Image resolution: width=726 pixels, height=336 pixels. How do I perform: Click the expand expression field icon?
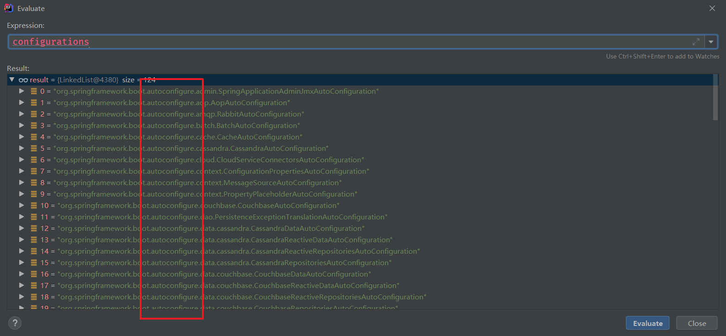[696, 42]
